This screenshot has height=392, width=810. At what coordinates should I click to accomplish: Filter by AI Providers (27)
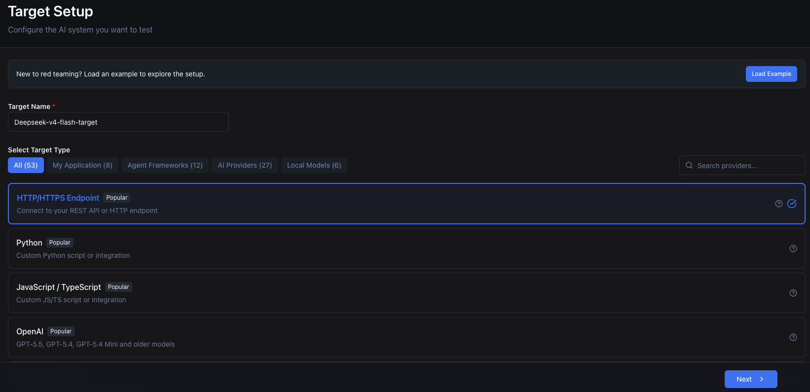(x=245, y=165)
